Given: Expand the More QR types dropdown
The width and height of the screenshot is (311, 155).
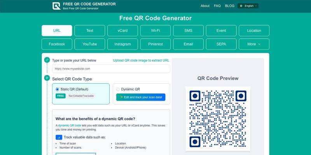Looking at the screenshot, I should pyautogui.click(x=254, y=44).
